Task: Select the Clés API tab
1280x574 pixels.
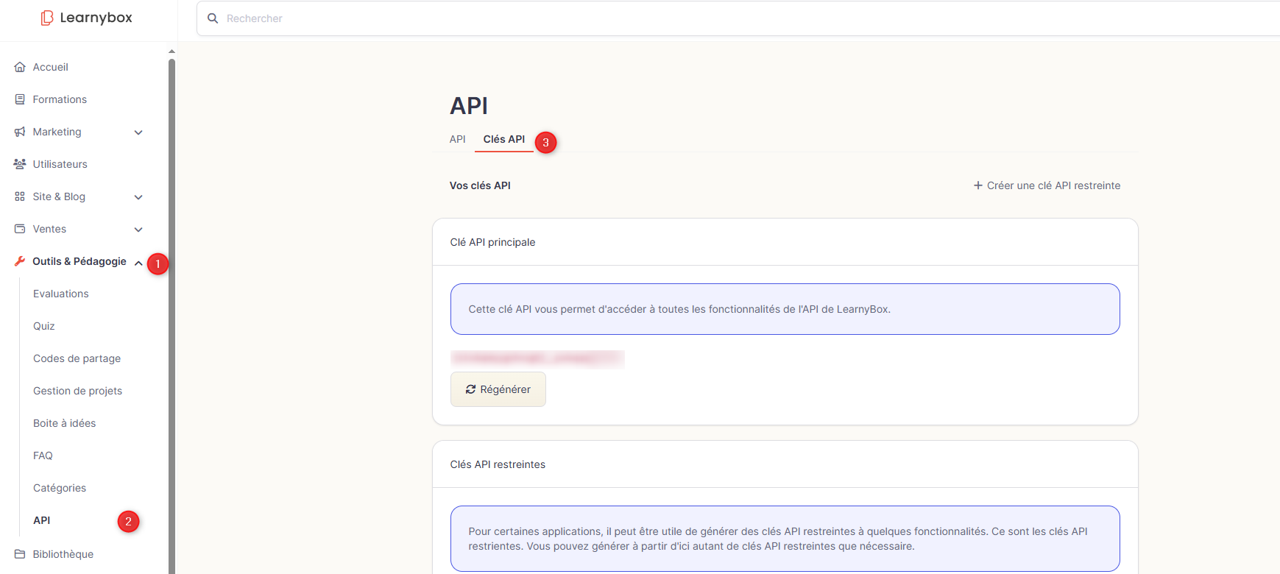Action: click(x=503, y=139)
